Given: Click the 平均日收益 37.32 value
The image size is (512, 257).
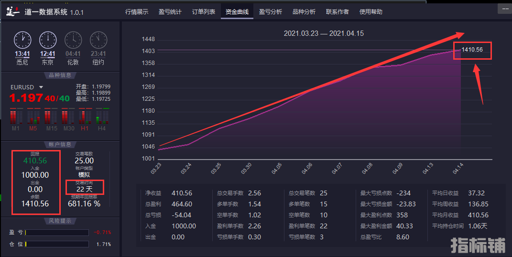Looking at the screenshot, I should click(477, 193).
